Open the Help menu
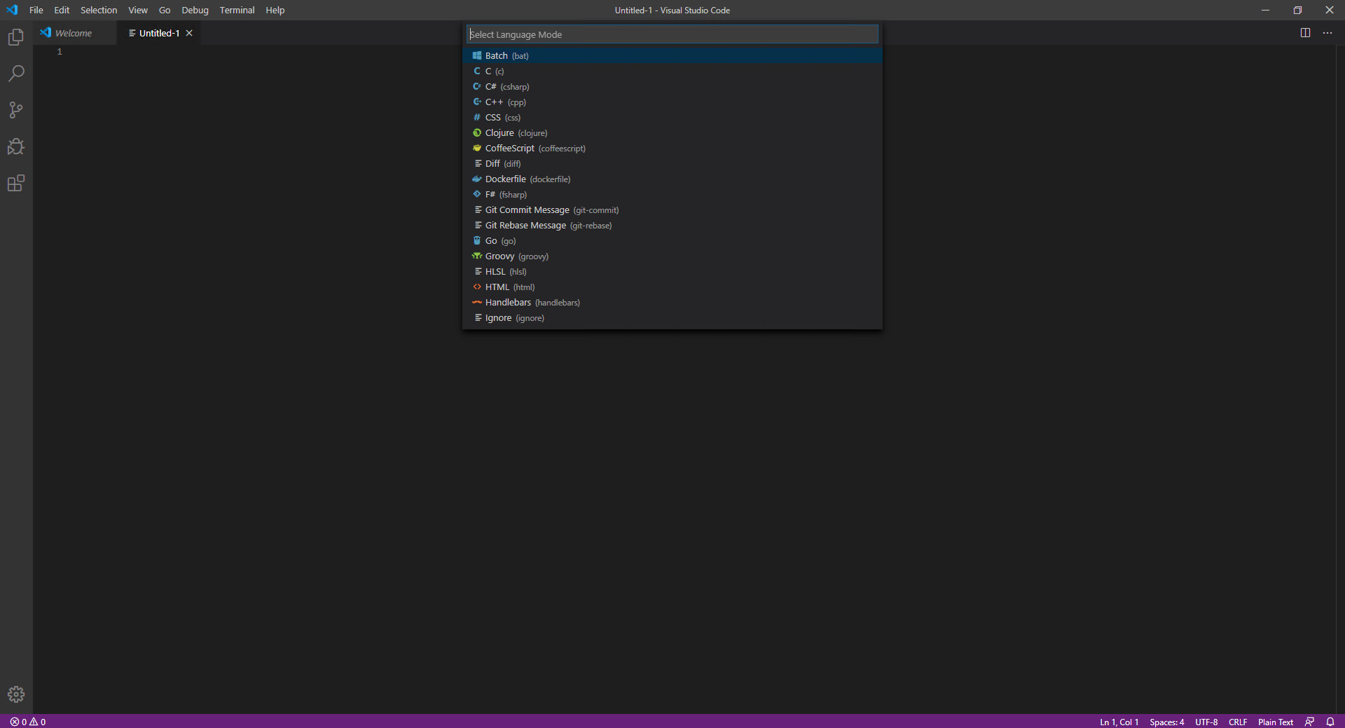Viewport: 1345px width, 728px height. [275, 10]
